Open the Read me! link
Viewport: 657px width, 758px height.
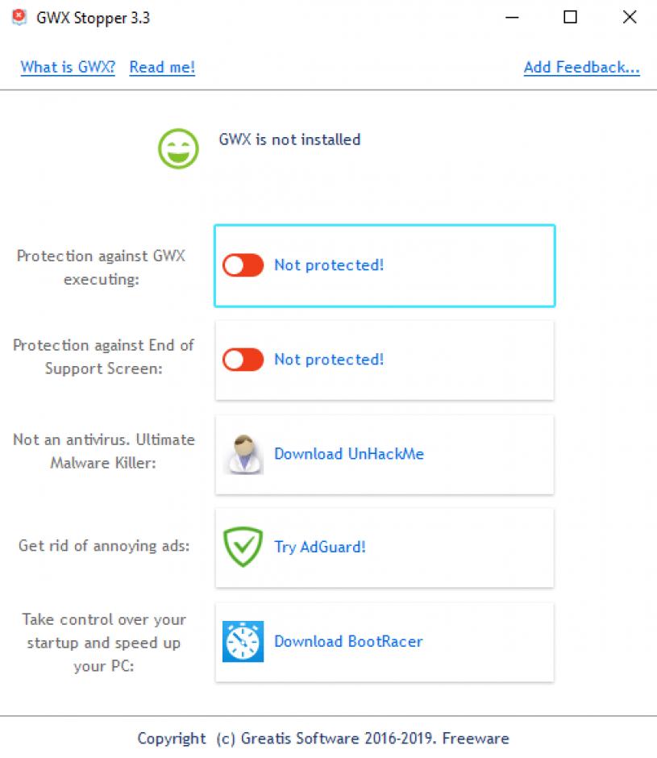(x=162, y=67)
